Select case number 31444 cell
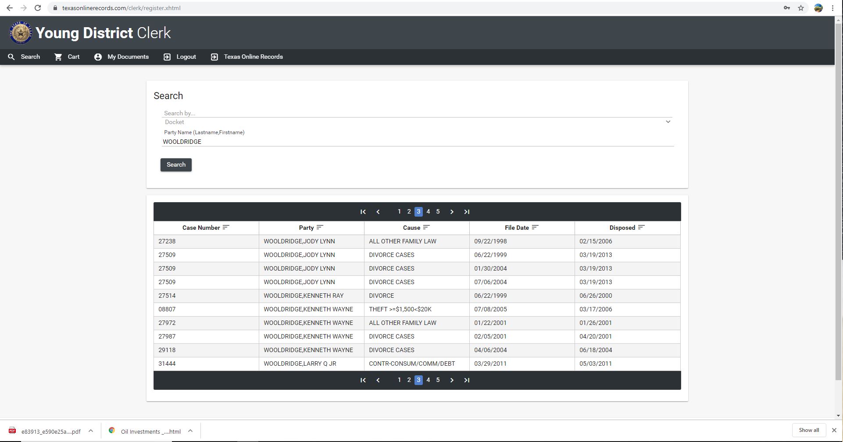Viewport: 843px width, 442px height. pos(206,364)
